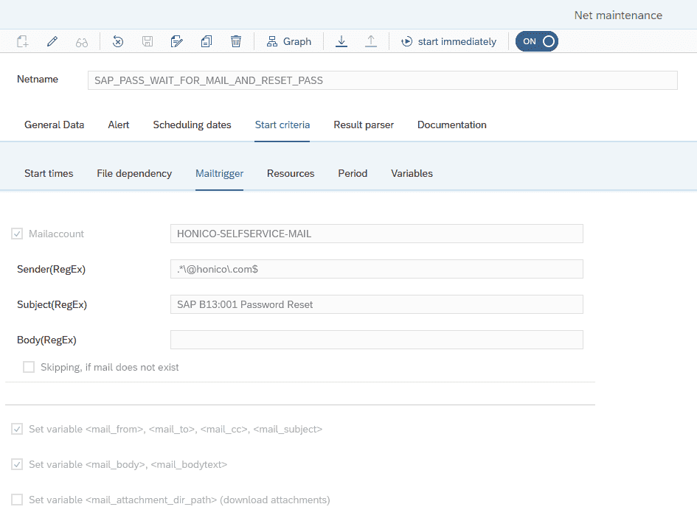Switch to Start times subtab
Screen dimensions: 697x518
[49, 173]
